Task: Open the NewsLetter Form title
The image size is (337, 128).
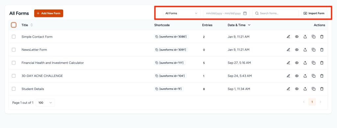Action: (34, 50)
